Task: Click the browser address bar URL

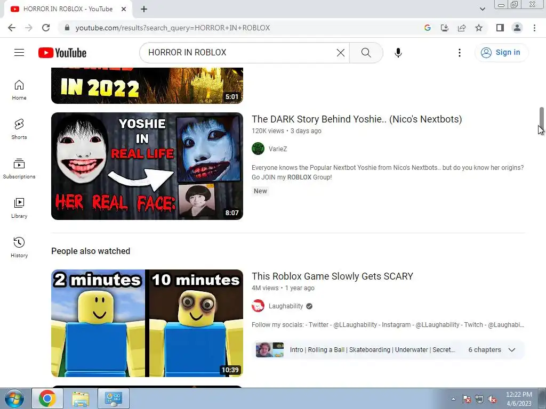Action: (172, 28)
